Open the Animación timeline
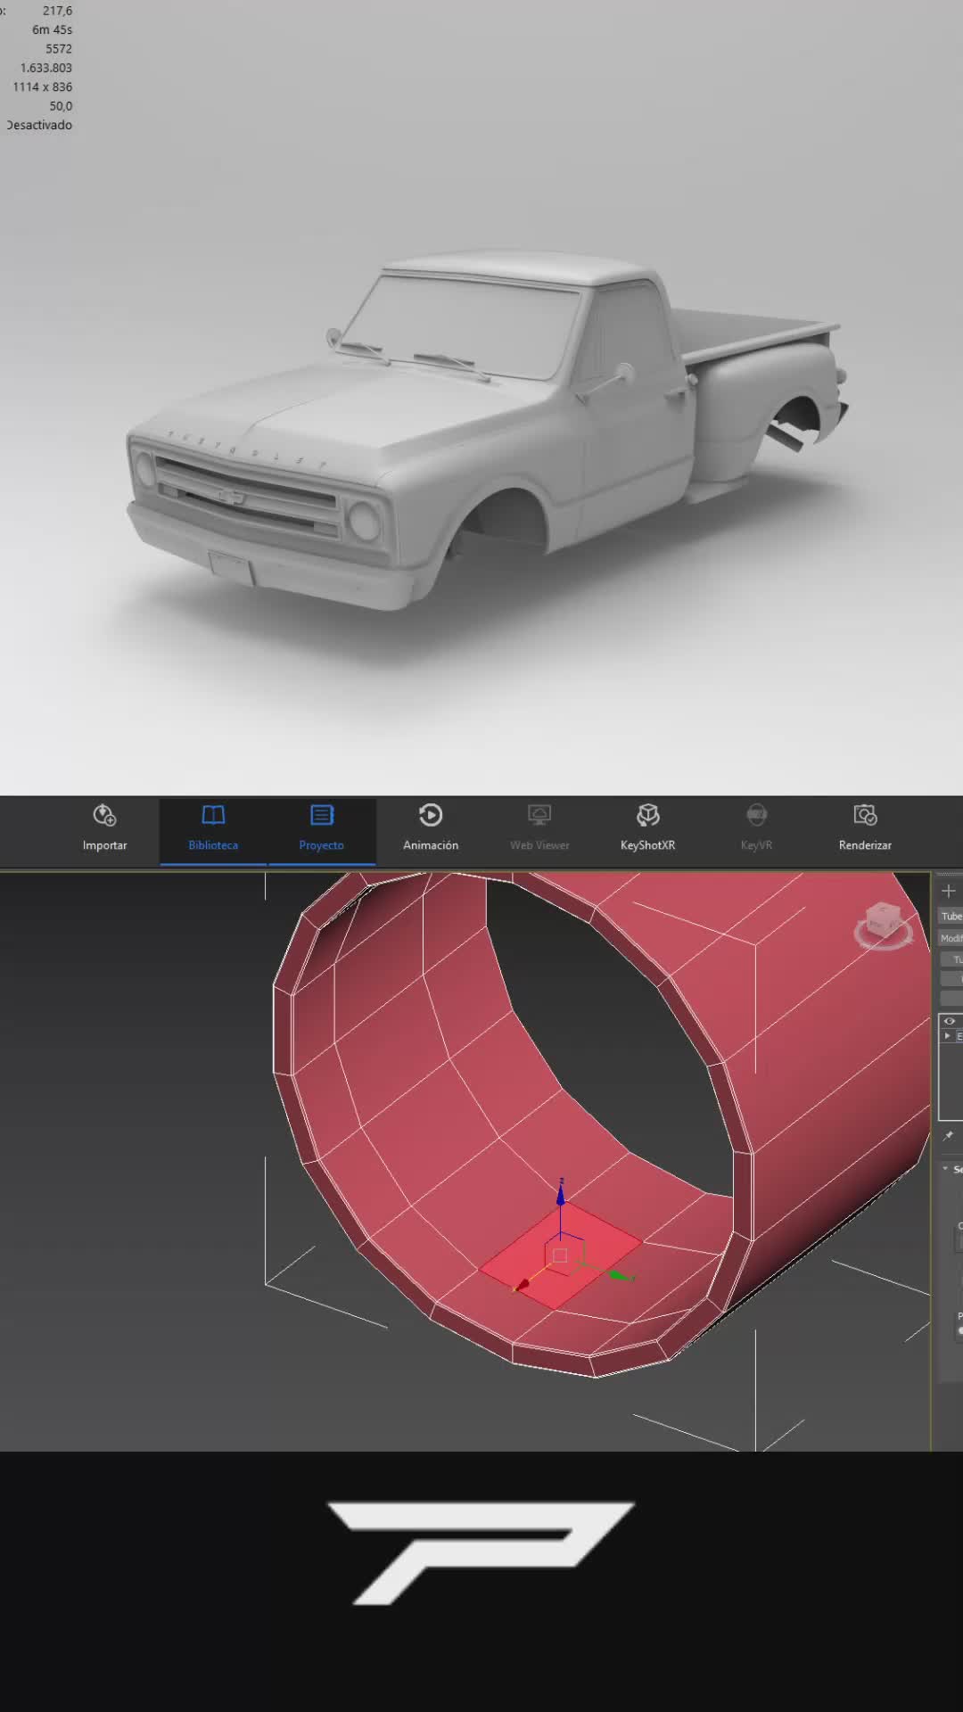 click(x=431, y=829)
